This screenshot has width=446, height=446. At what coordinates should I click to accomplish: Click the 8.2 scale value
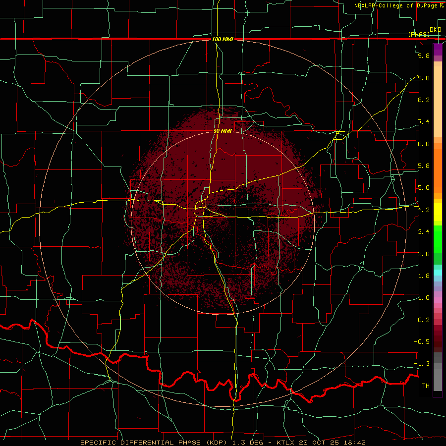click(424, 100)
